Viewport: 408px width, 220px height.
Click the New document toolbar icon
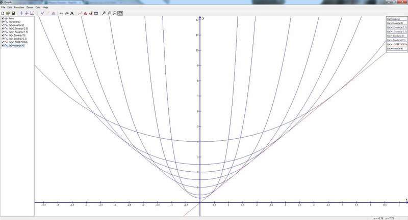point(3,13)
